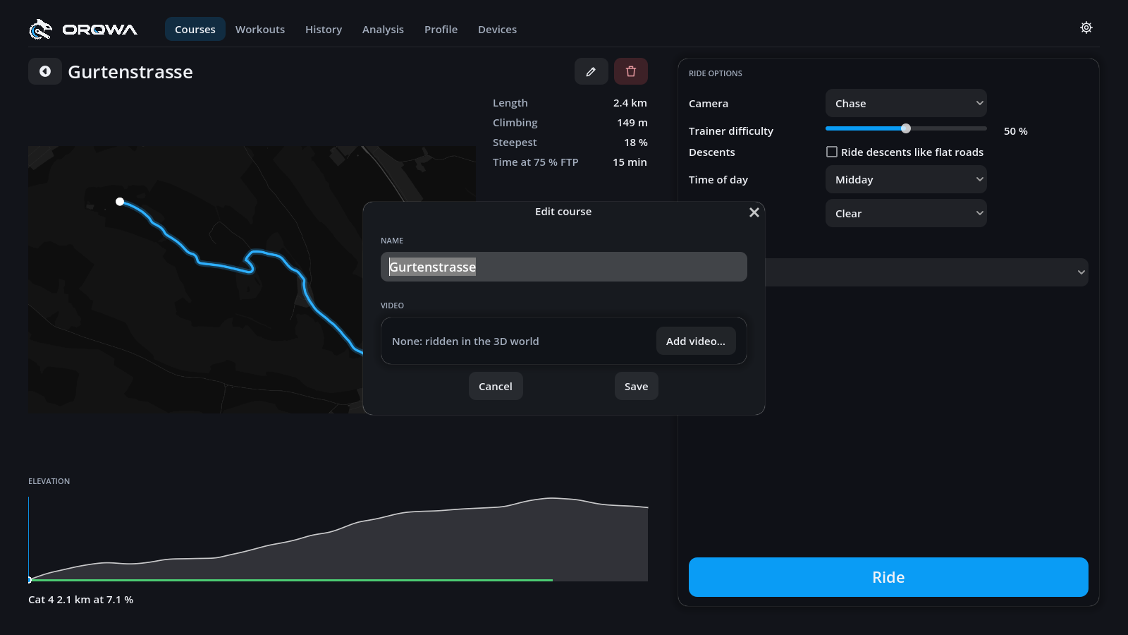Click the 'None: ridden in the 3D world' text

point(465,341)
